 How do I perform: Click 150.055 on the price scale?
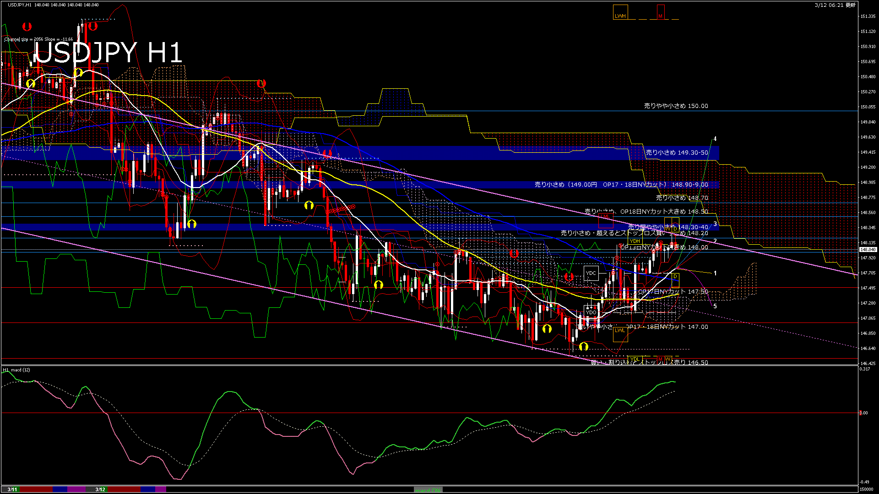[x=868, y=107]
